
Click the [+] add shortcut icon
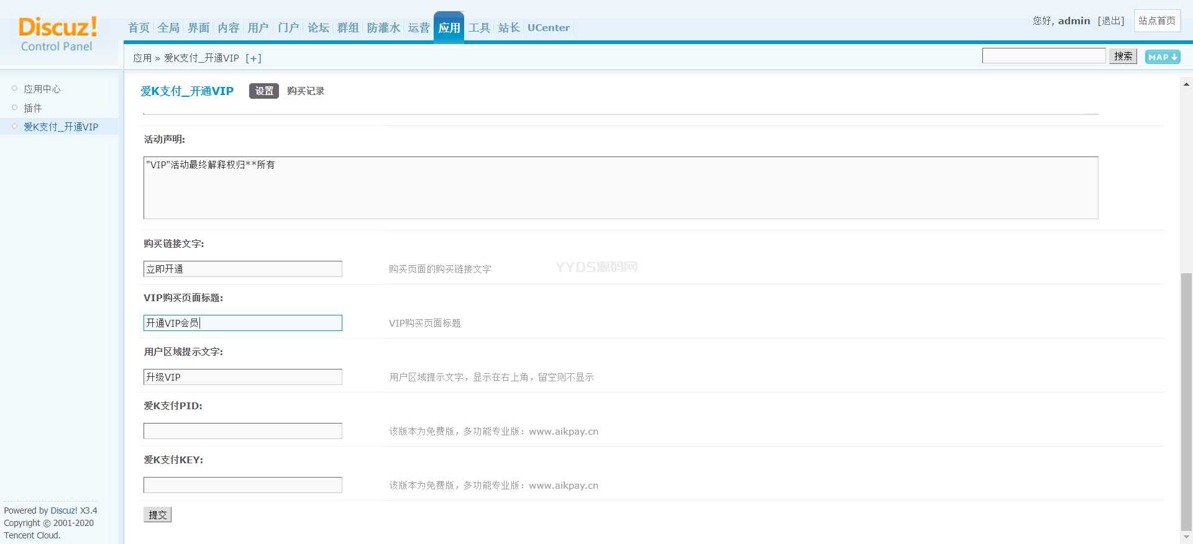tap(254, 58)
